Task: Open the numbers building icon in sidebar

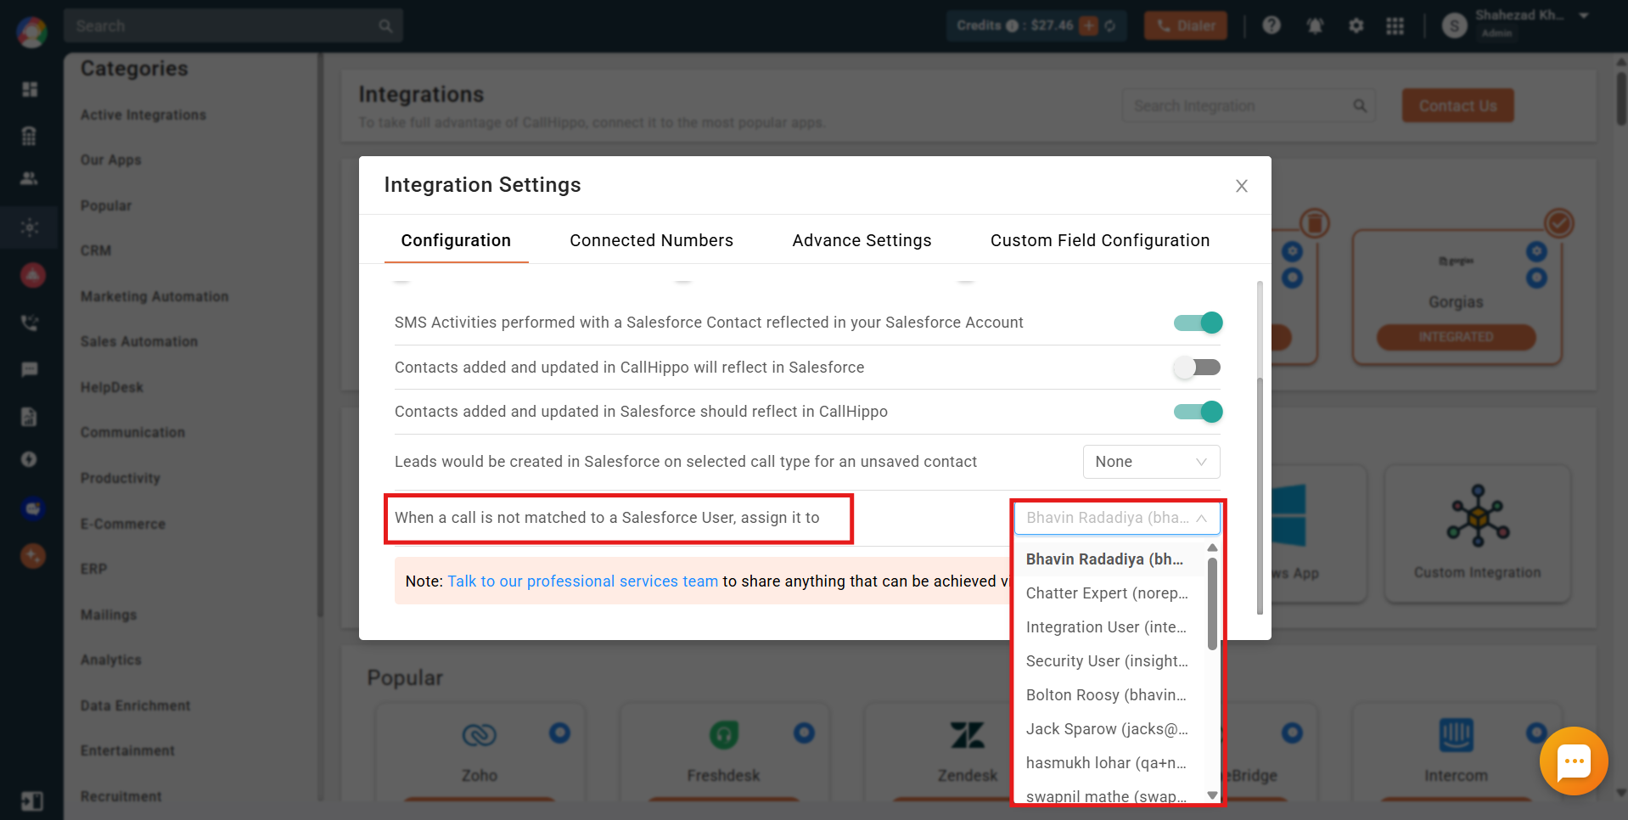Action: (x=30, y=135)
